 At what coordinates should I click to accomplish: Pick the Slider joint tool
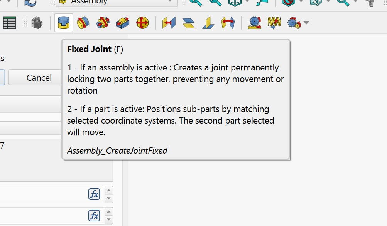tap(123, 23)
